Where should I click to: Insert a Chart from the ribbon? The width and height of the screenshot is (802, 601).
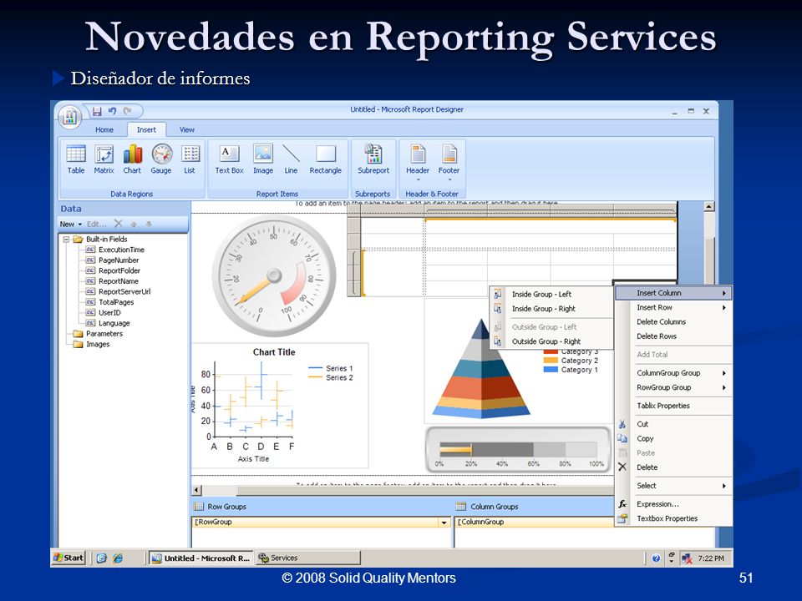[x=132, y=159]
